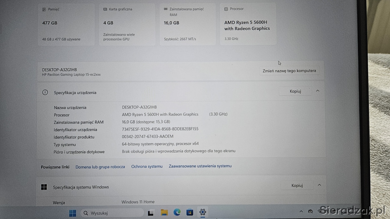Click the Brak obsługi pióra i wprowadzania dotykowego value
The height and width of the screenshot is (219, 390).
(x=179, y=151)
